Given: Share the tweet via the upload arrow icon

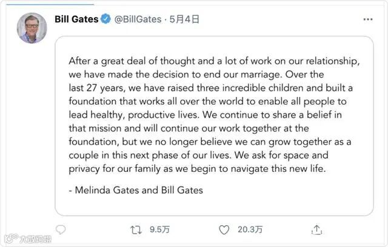Looking at the screenshot, I should [x=316, y=229].
